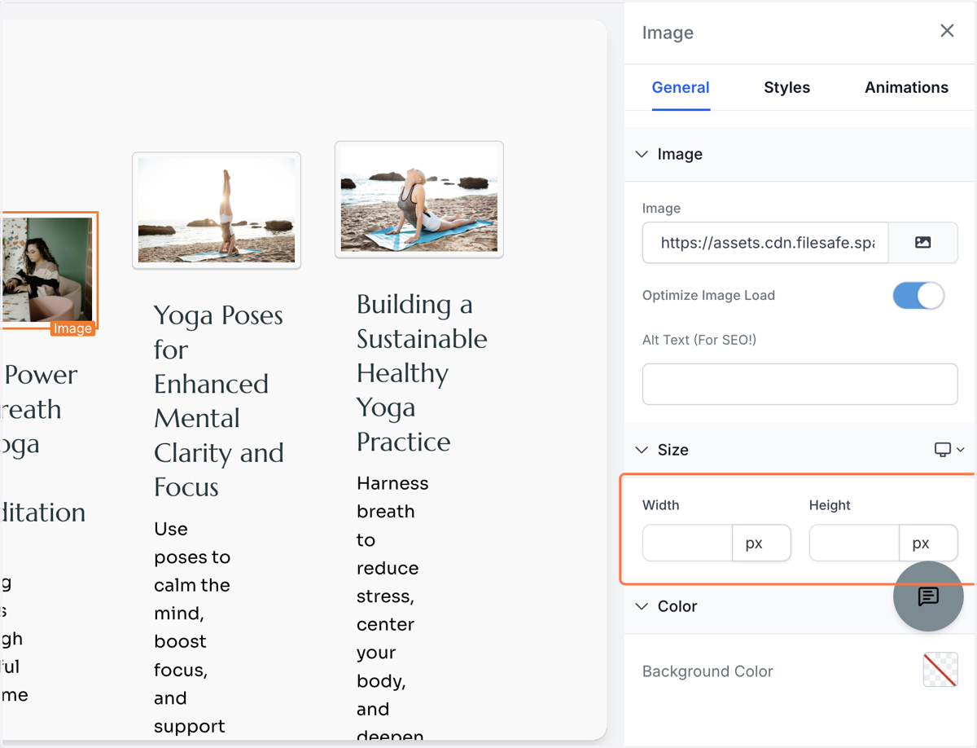
Task: Focus the Alt Text input field
Action: click(x=800, y=384)
